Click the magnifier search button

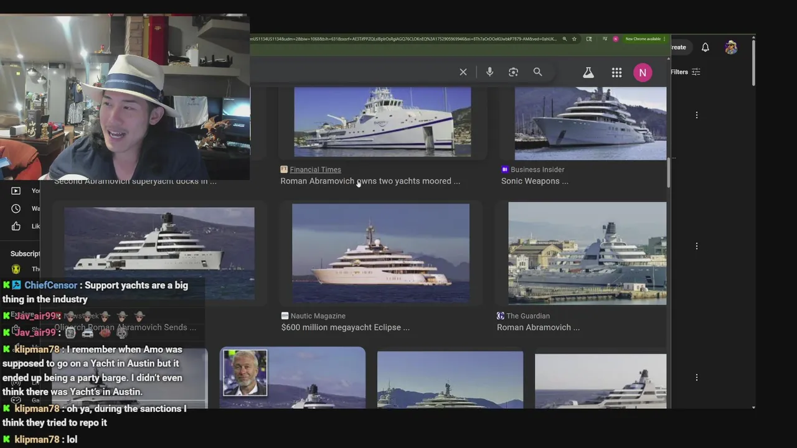pyautogui.click(x=537, y=72)
